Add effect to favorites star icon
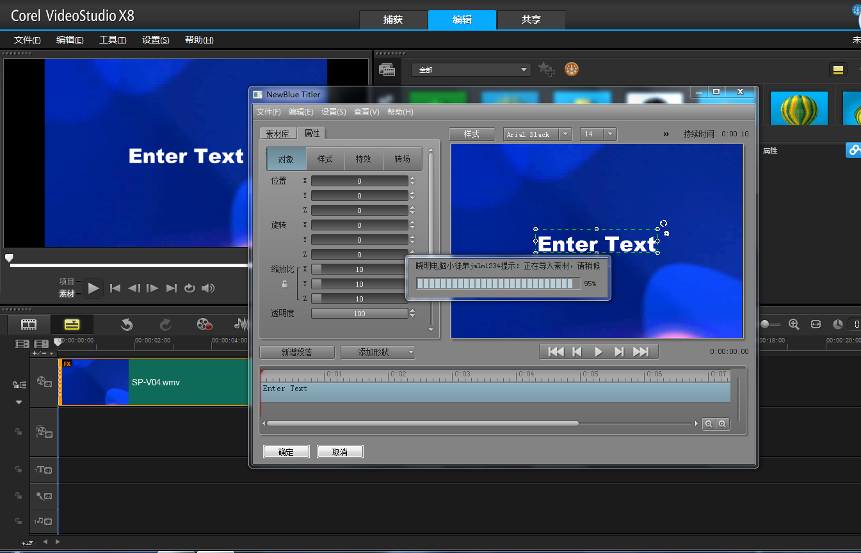Screen dimensions: 861x553 tap(546, 69)
